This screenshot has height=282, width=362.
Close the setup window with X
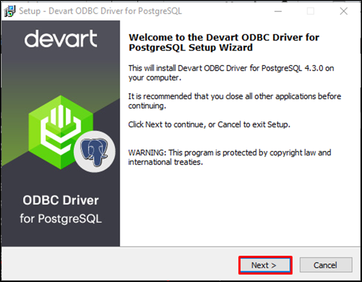click(x=344, y=11)
